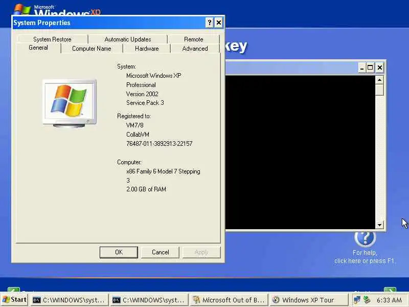Click the System Properties title bar

pos(108,23)
